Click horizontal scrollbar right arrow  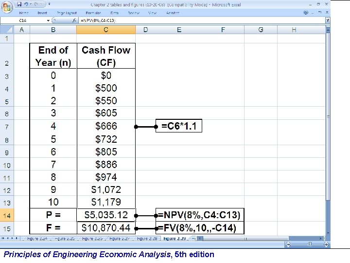321,239
